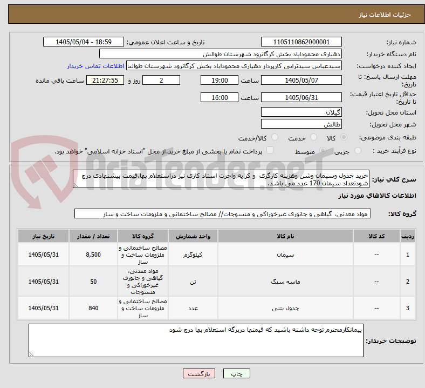
Task: Click the buyer organization name field
Action: pyautogui.click(x=221, y=53)
